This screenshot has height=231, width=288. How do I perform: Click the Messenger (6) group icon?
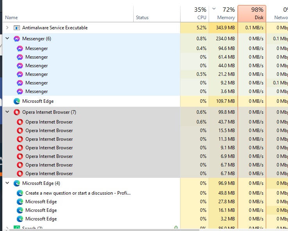click(x=17, y=39)
